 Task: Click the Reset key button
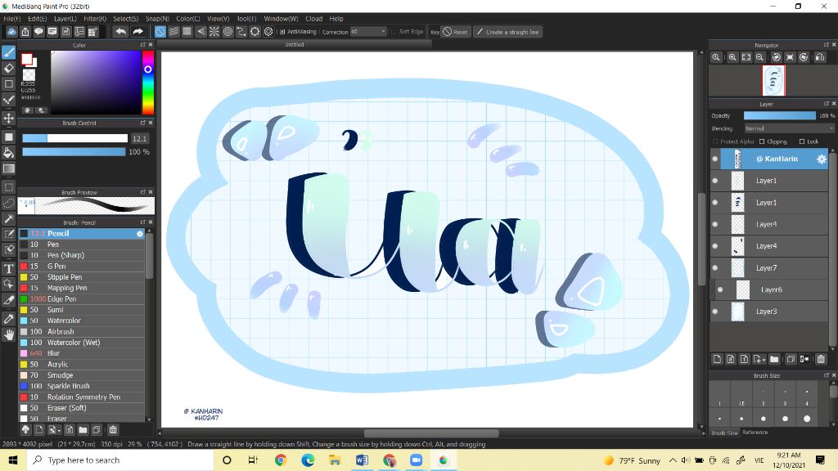pos(456,32)
